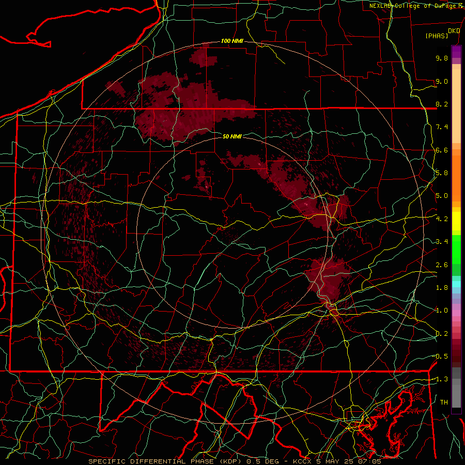The image size is (465, 465).
Task: Click the 4.2 value on the legend
Action: 442,219
